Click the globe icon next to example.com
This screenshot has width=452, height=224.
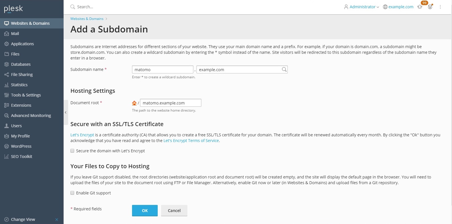tap(385, 7)
